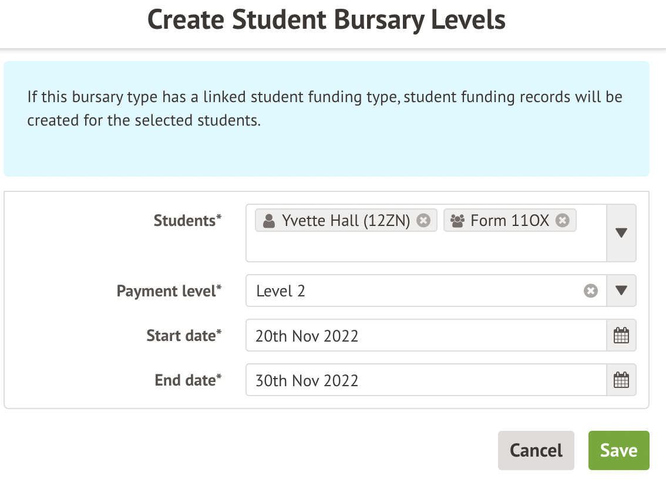Screen dimensions: 666x493
Task: Save the student bursary levels
Action: point(618,450)
